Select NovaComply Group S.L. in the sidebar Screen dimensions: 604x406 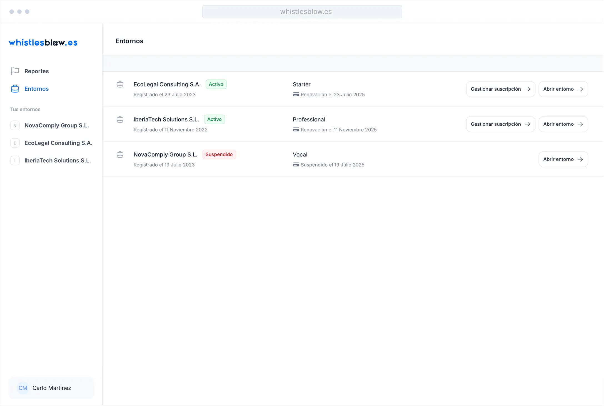56,126
